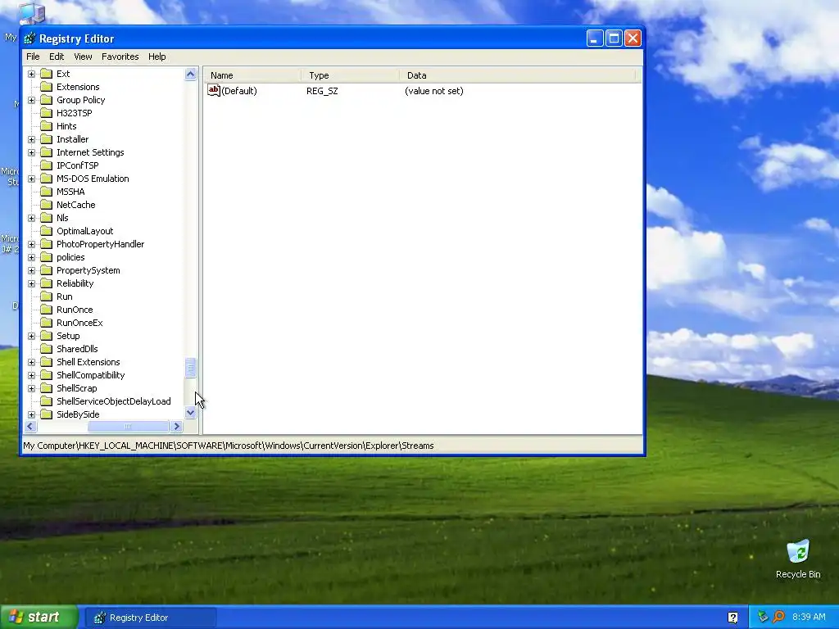This screenshot has height=629, width=839.
Task: Click the RunOnceEx folder icon
Action: pyautogui.click(x=47, y=323)
